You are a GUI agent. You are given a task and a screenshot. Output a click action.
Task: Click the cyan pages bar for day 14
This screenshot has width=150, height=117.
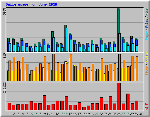click(x=67, y=40)
